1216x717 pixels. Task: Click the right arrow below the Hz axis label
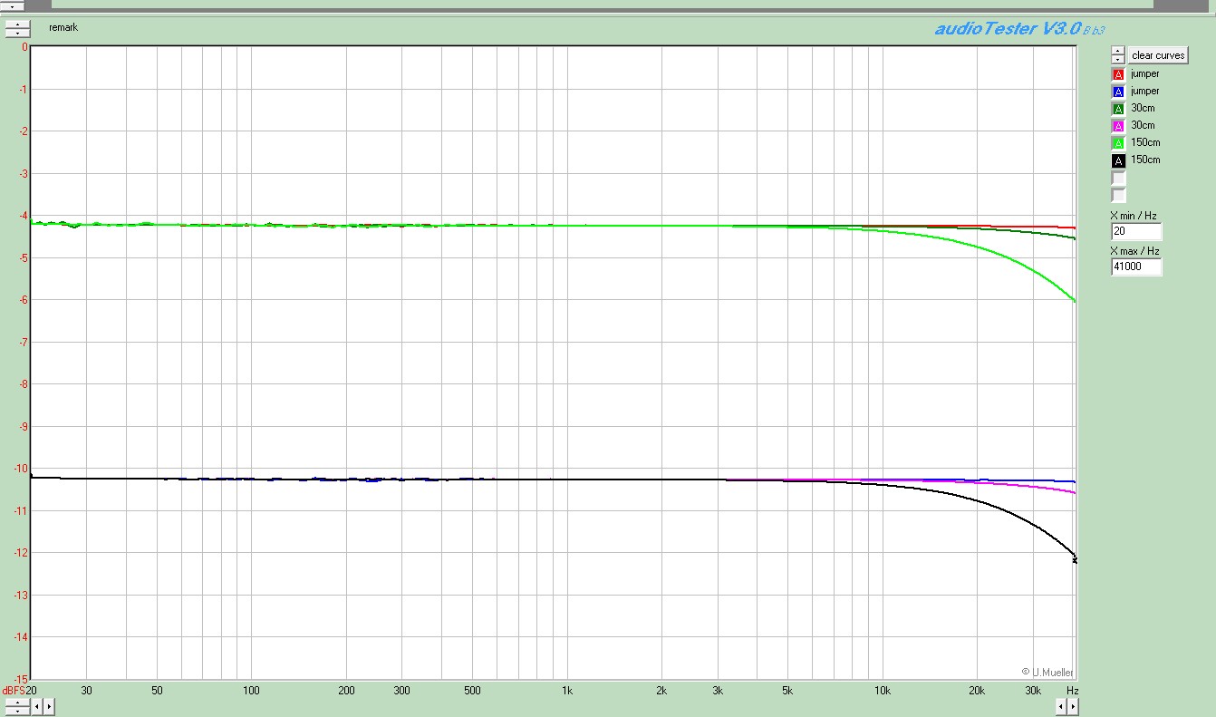1073,705
